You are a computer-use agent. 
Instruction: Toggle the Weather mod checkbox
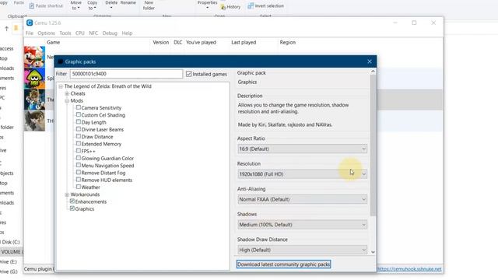tap(78, 187)
